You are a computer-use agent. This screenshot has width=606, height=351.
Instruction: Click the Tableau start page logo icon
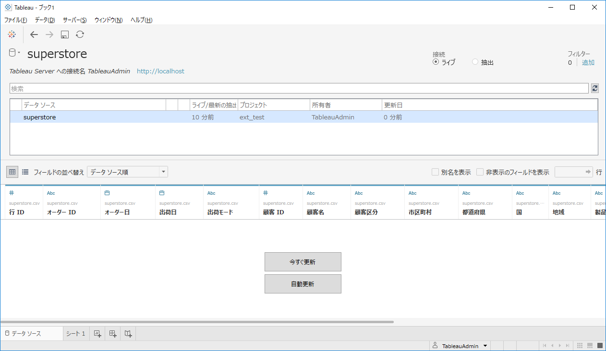(12, 34)
